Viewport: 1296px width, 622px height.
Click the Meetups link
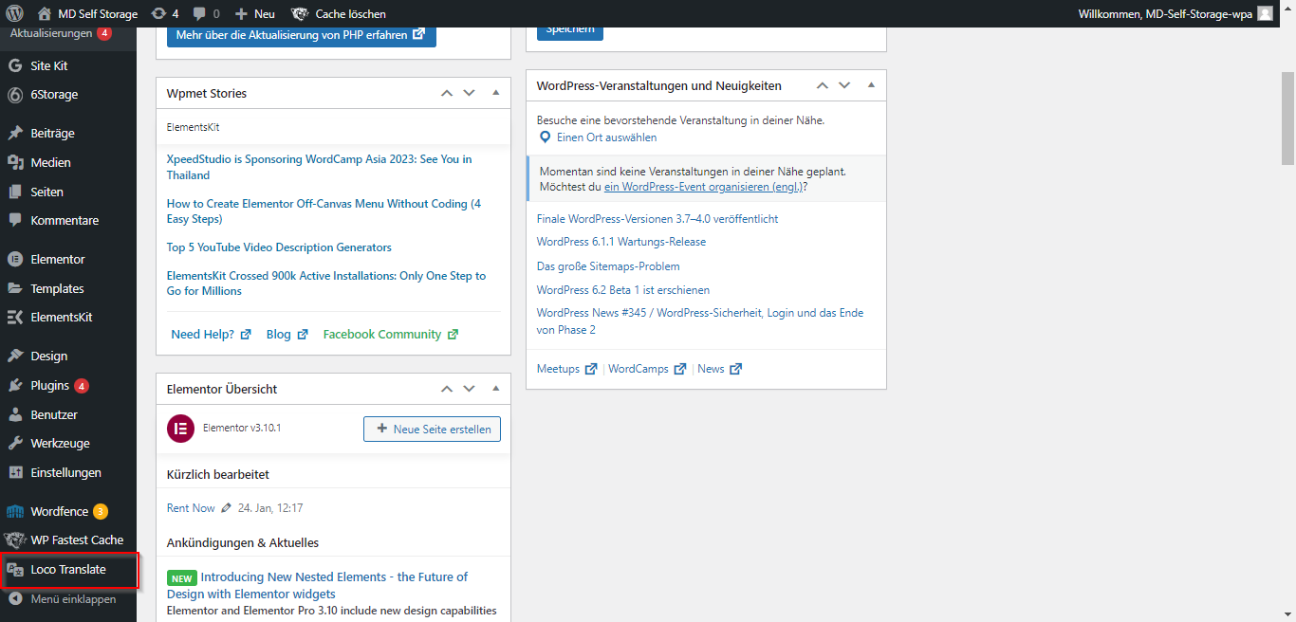[566, 369]
